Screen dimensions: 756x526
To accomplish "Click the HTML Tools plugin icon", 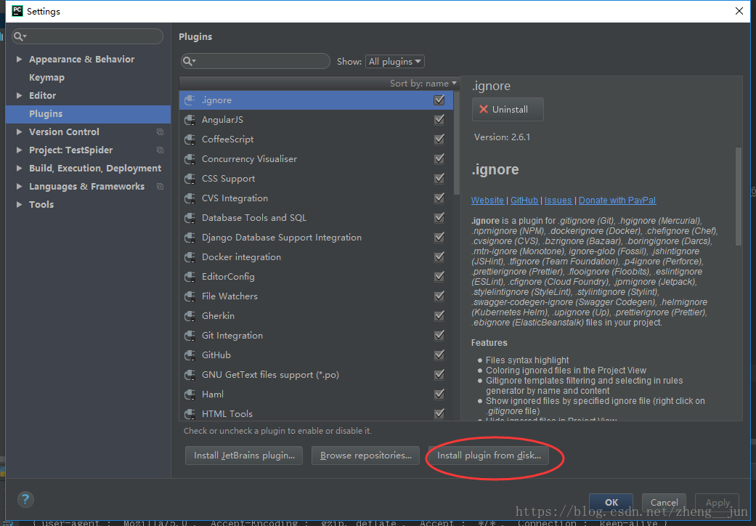I will tap(190, 413).
